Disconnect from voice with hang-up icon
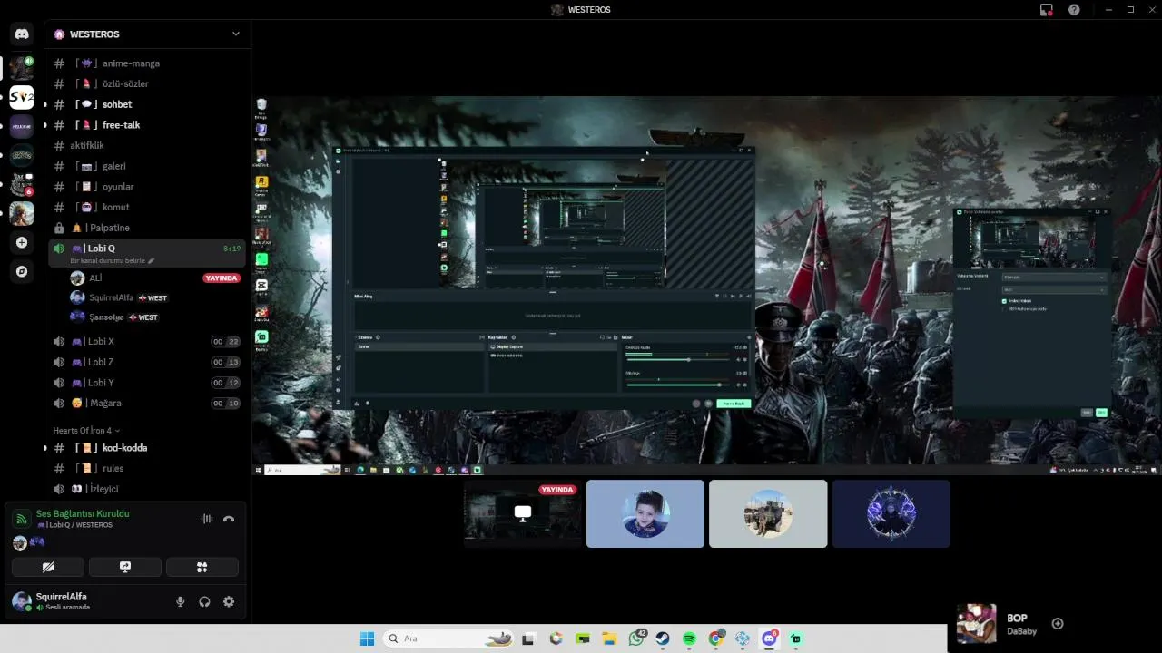1162x653 pixels. (229, 519)
